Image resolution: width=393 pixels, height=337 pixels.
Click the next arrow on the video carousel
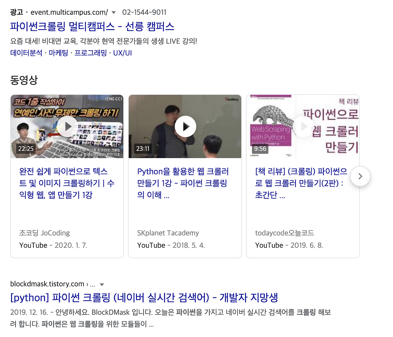(360, 176)
